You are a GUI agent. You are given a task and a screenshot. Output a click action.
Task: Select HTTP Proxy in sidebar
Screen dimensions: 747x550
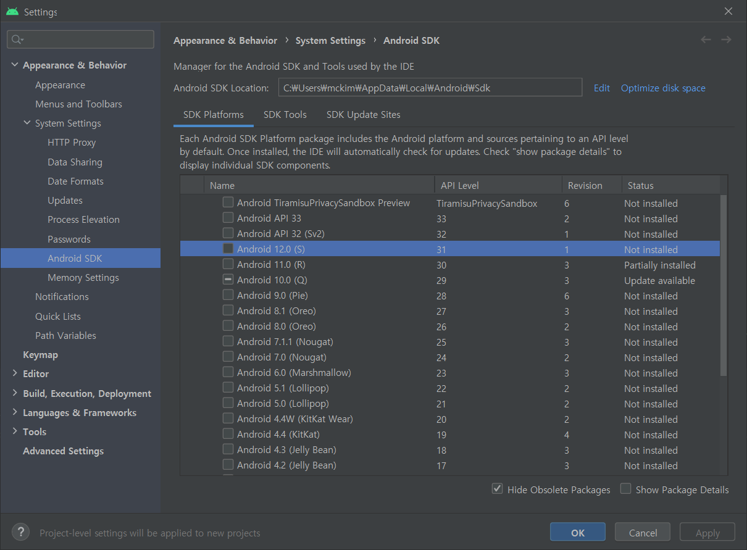pyautogui.click(x=72, y=142)
